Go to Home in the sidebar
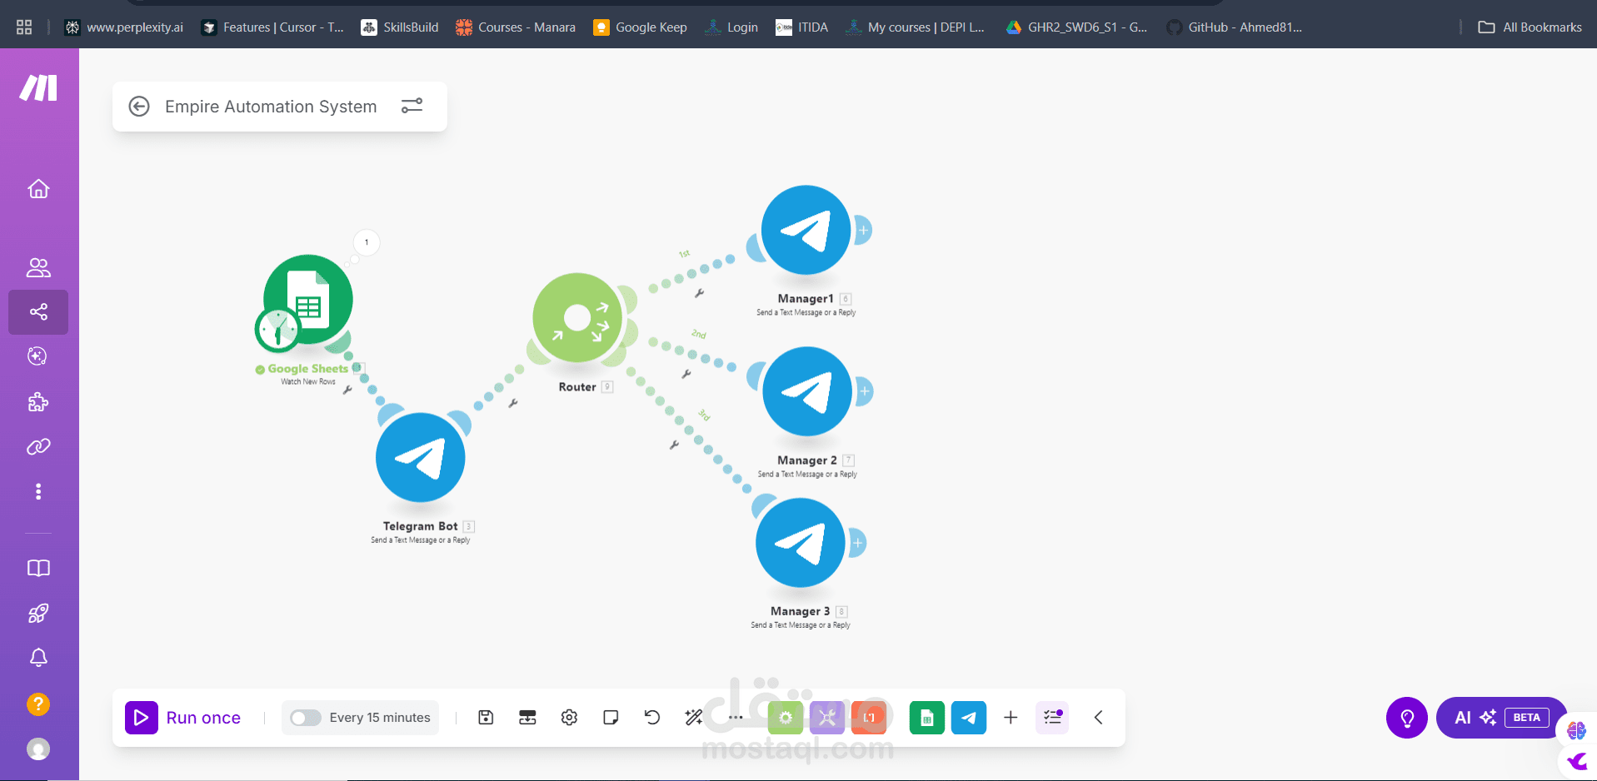The image size is (1597, 781). [38, 189]
